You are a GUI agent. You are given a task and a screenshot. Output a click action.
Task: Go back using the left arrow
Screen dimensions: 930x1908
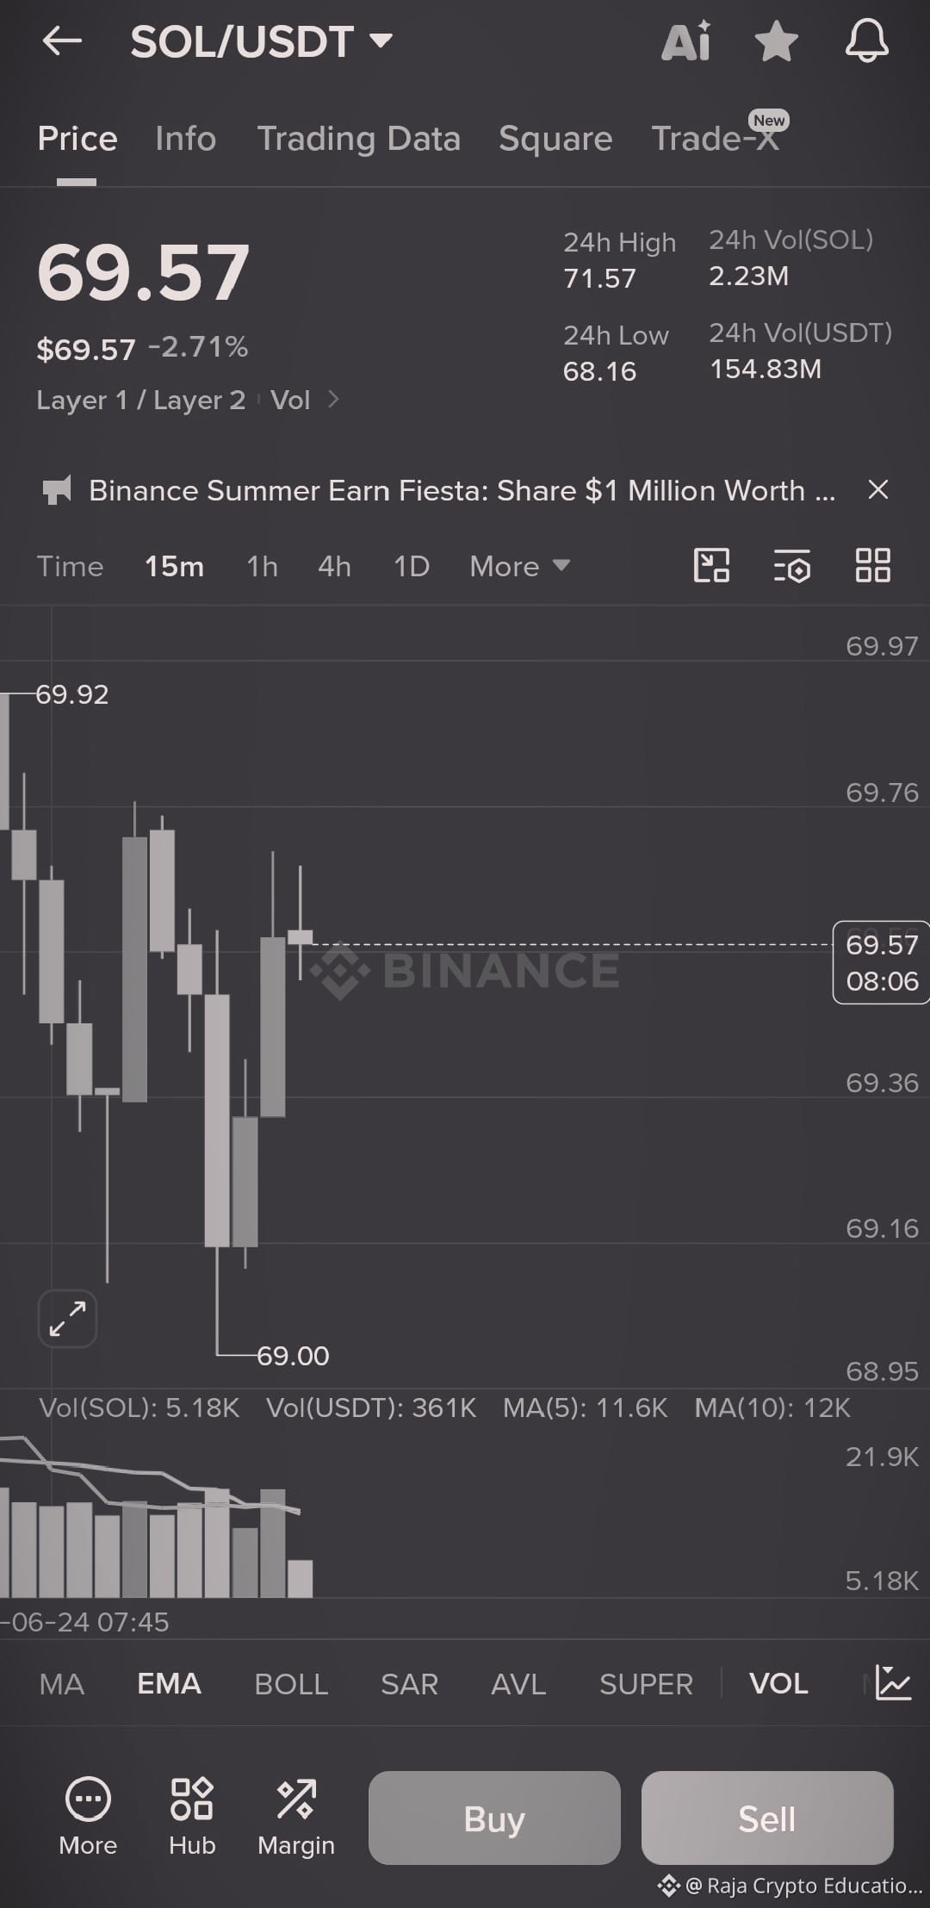pos(62,40)
